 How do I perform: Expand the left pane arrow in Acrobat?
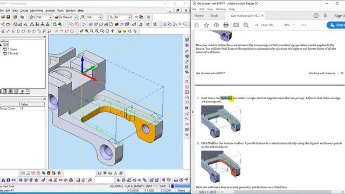click(x=193, y=112)
